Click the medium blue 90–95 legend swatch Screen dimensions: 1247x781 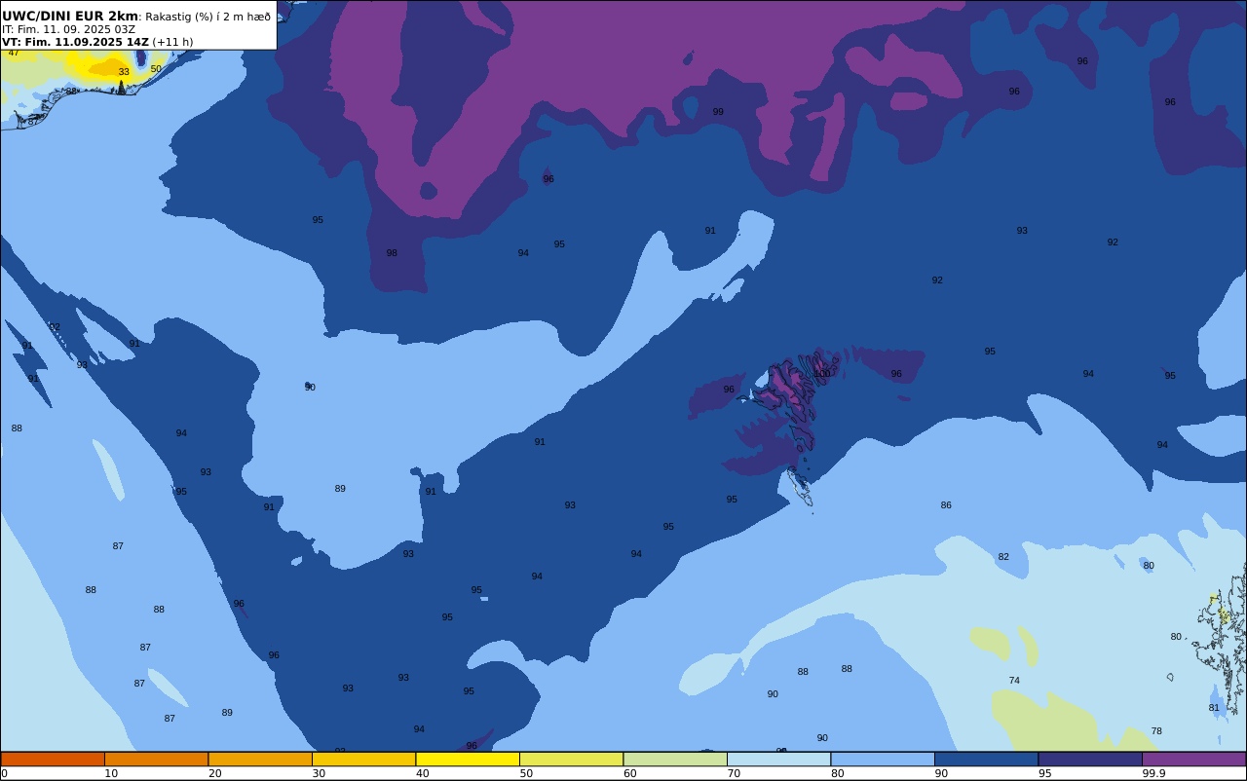(x=986, y=759)
